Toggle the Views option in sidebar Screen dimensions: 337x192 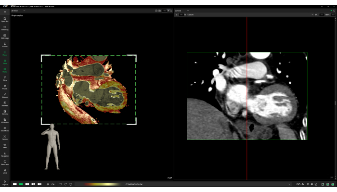tap(5, 62)
